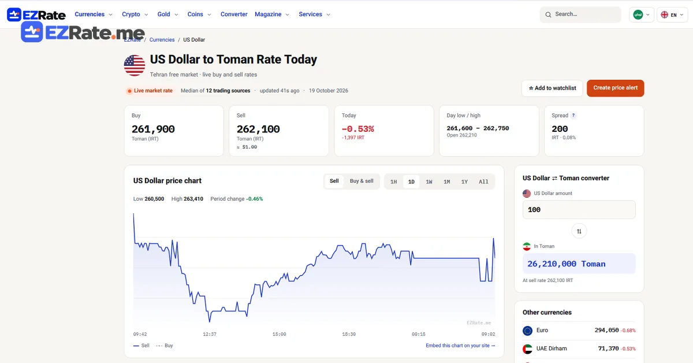Expand the Currencies menu

pyautogui.click(x=94, y=14)
